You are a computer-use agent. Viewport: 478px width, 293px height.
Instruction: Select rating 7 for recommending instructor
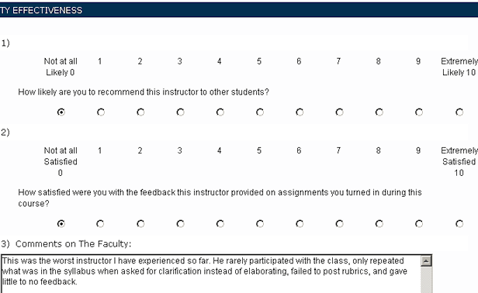pos(339,112)
